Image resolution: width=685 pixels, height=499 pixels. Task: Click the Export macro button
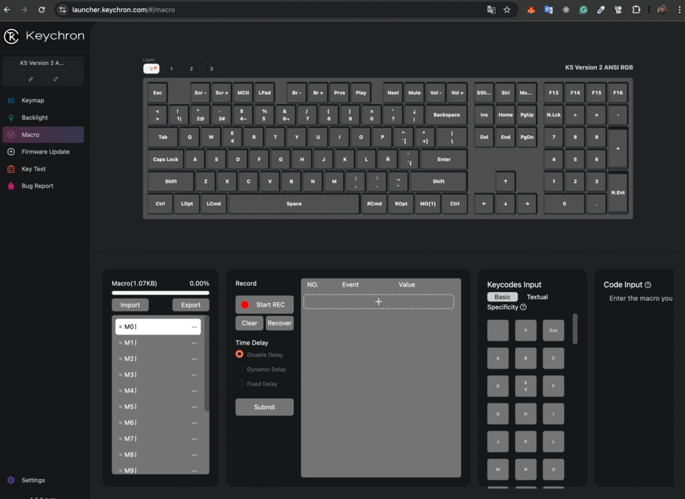click(191, 305)
